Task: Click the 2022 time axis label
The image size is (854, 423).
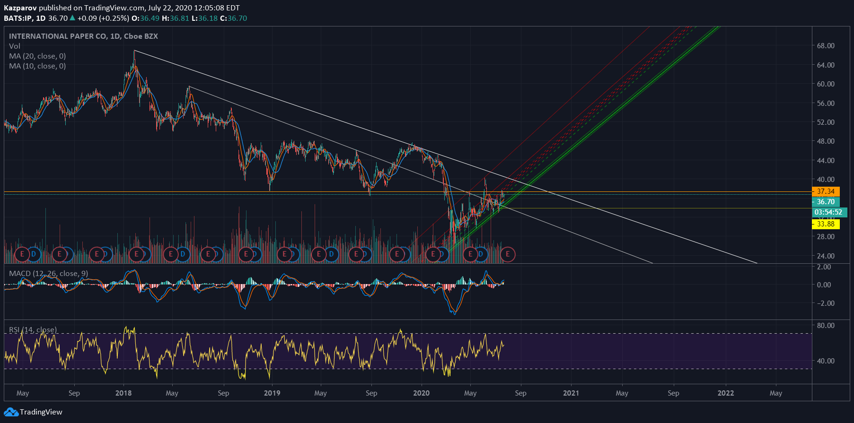Action: [x=726, y=393]
